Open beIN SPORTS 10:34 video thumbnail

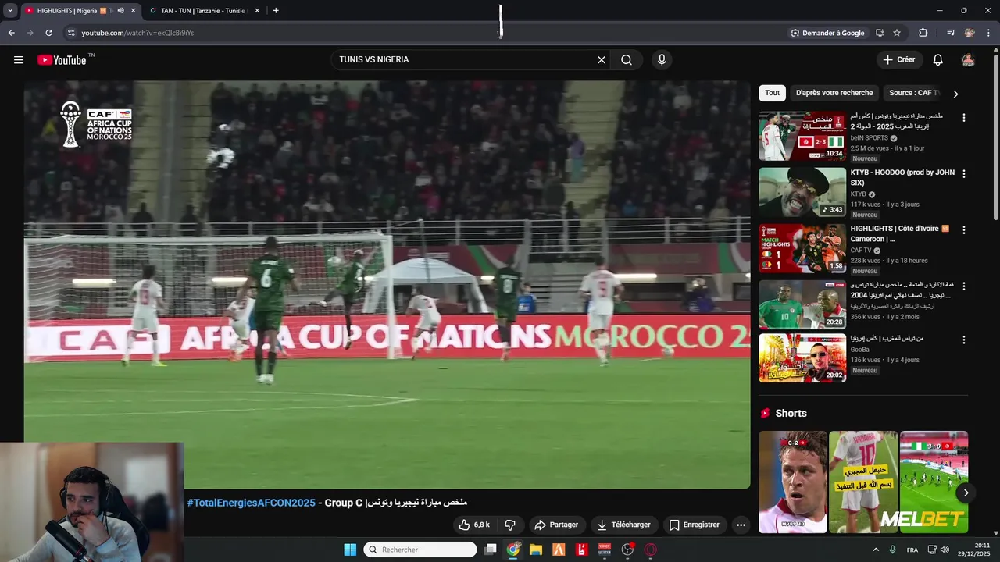(x=802, y=136)
